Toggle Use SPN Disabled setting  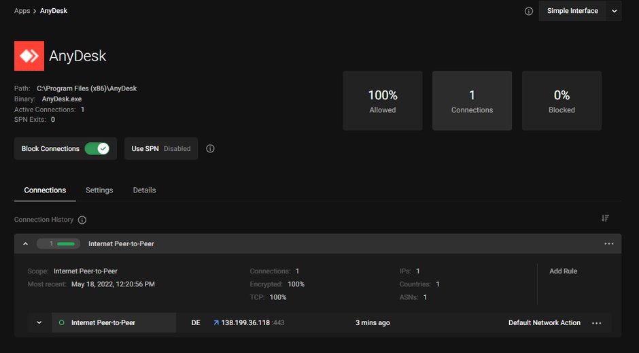point(161,149)
